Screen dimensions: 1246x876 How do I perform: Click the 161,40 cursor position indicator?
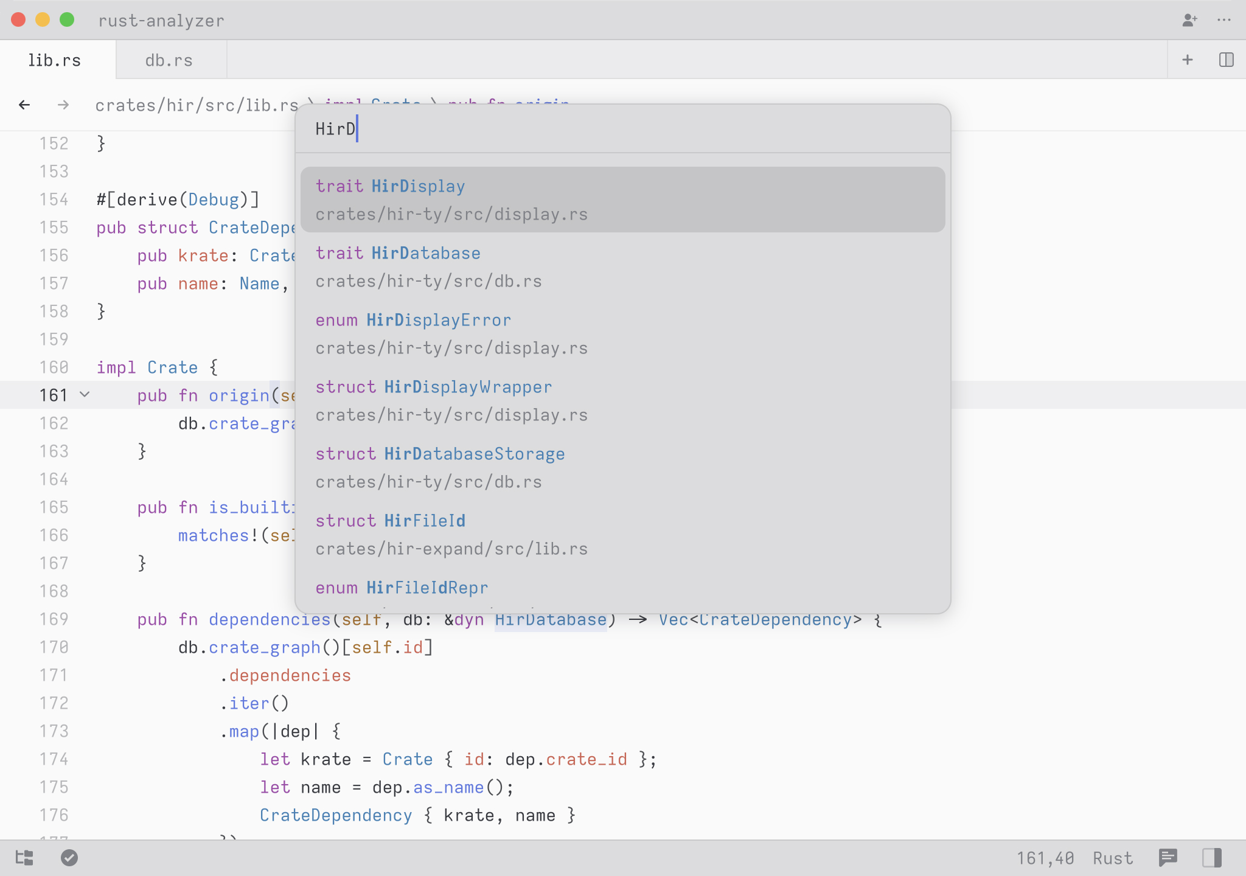coord(1045,858)
